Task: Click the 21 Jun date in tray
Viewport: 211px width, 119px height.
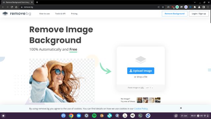Action: pyautogui.click(x=184, y=116)
